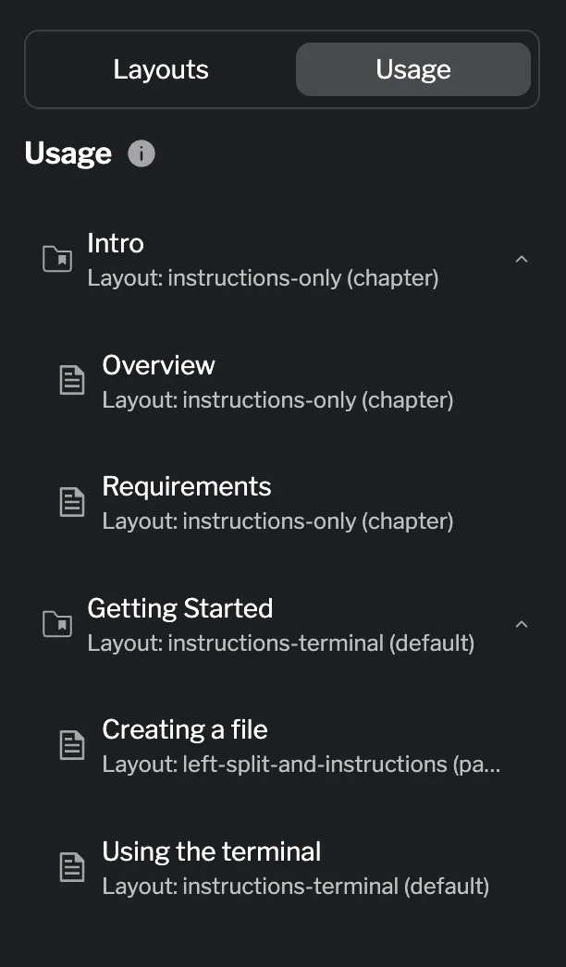Click the instructions-only layout label under Overview

[x=277, y=399]
